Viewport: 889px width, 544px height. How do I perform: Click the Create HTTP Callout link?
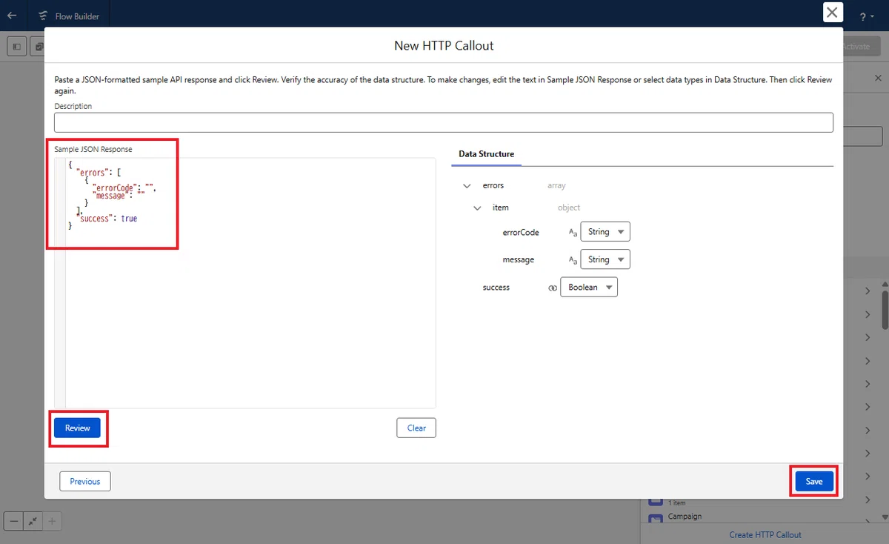coord(765,534)
